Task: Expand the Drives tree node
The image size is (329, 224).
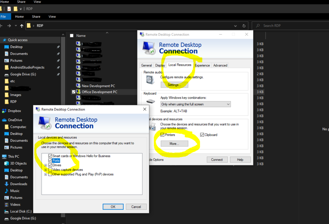Action: [45, 165]
